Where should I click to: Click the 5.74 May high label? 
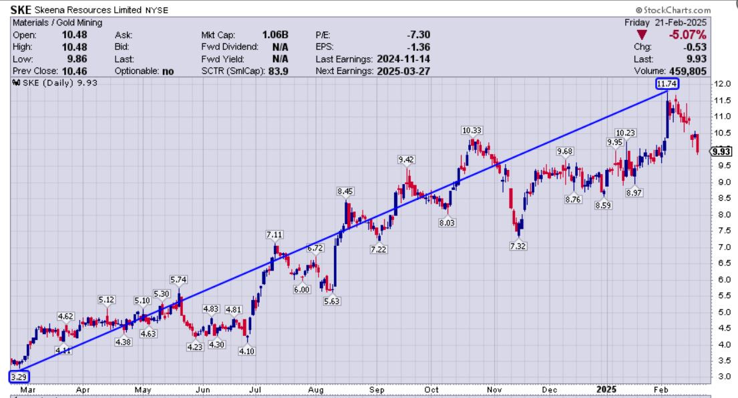[178, 279]
